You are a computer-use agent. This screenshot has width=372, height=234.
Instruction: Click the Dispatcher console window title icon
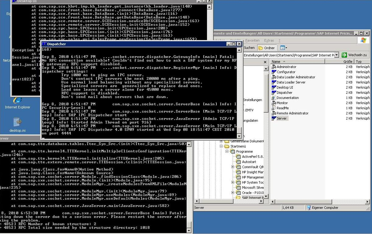[44, 44]
